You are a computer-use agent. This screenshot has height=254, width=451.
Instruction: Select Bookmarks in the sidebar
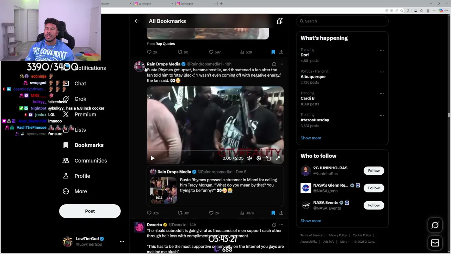click(84, 145)
